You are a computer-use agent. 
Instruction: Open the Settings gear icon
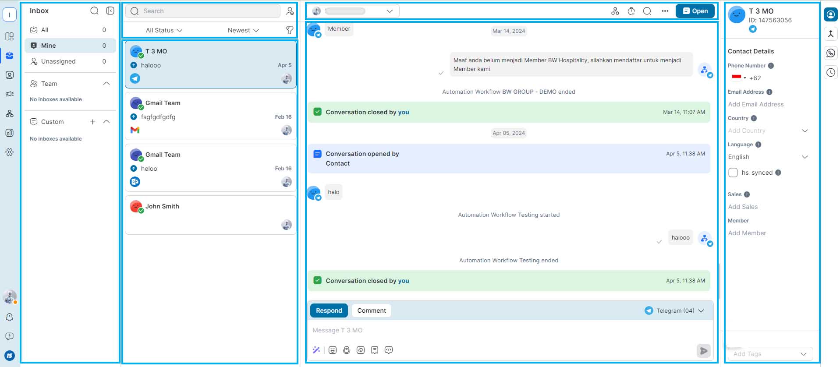click(9, 152)
